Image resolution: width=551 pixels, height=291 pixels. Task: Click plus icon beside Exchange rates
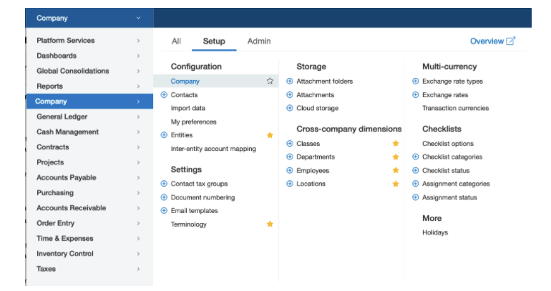coord(415,95)
